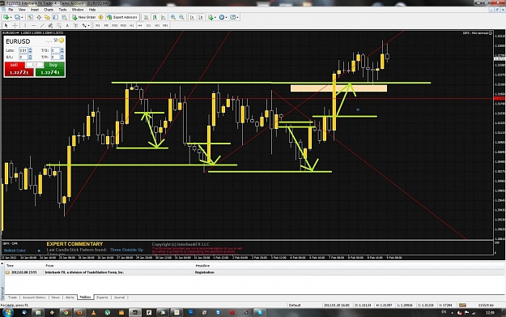The height and width of the screenshot is (317, 506).
Task: Open the Insert menu
Action: tap(35, 10)
